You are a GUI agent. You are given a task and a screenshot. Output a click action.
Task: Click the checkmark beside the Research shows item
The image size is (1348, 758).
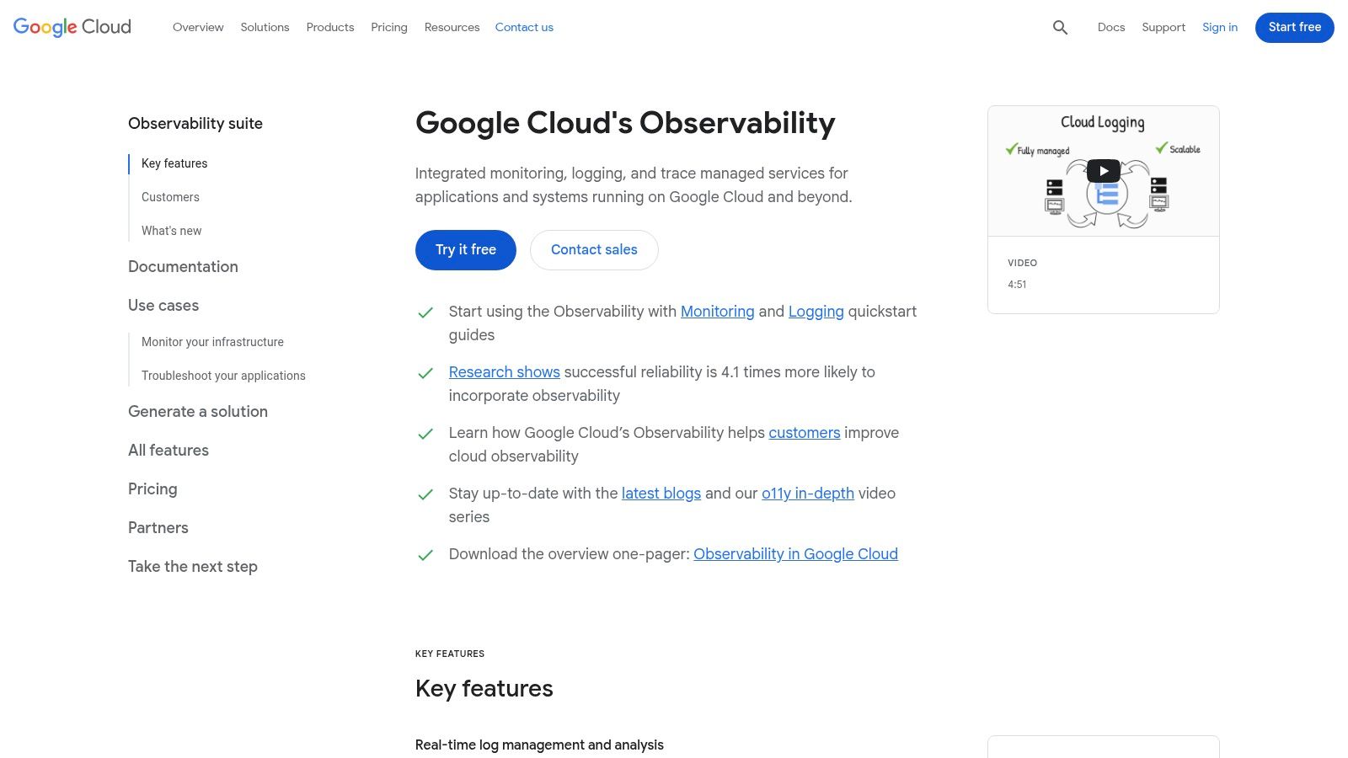pos(425,373)
